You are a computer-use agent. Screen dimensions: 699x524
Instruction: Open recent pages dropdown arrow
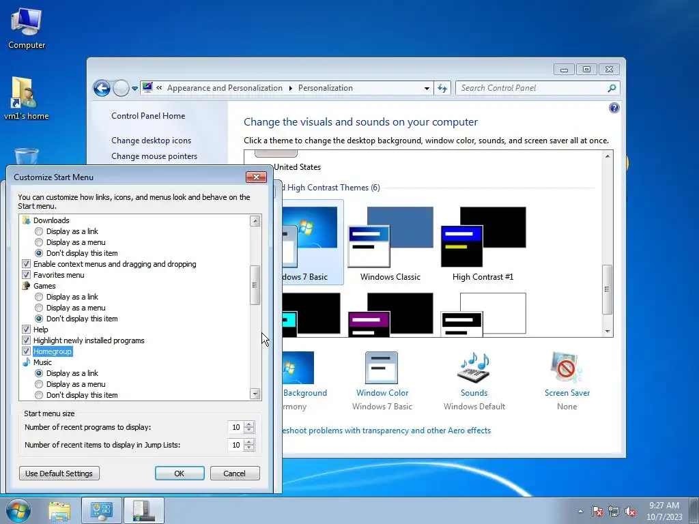(x=134, y=88)
